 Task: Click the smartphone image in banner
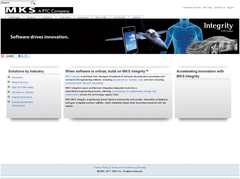coord(130,40)
